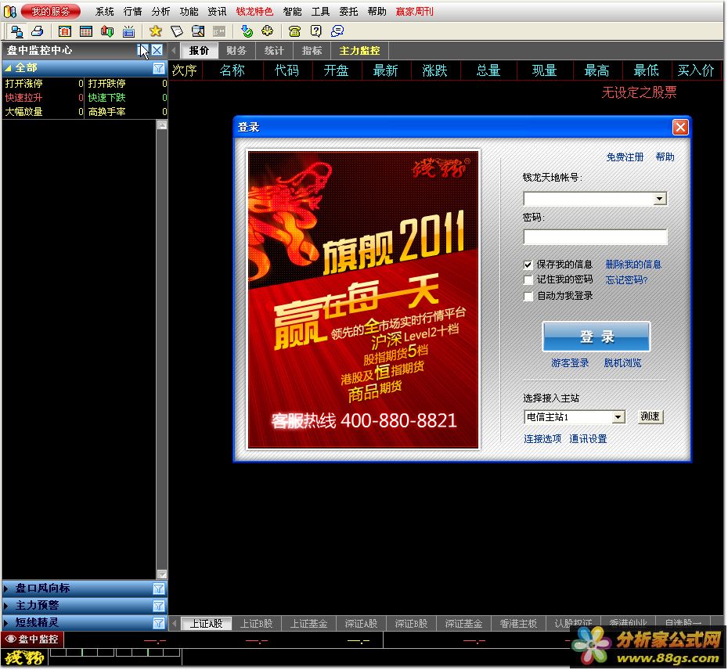Click the 帮助 link in login dialog
This screenshot has width=728, height=670.
coord(665,157)
